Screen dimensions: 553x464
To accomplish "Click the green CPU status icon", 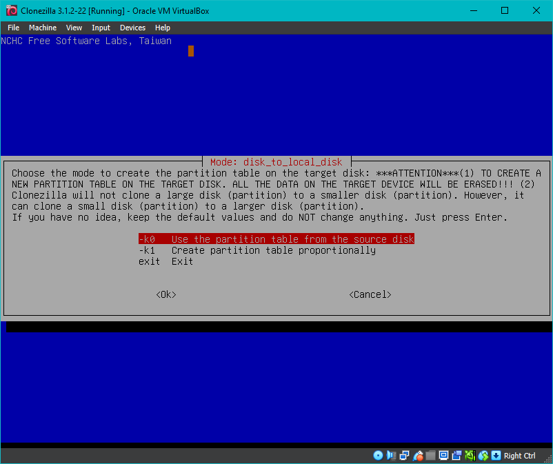I will 470,456.
